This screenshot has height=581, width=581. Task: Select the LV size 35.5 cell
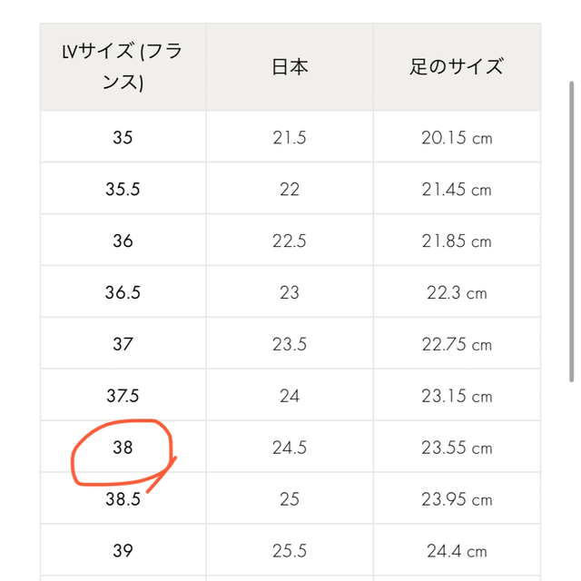tap(123, 189)
